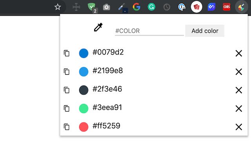The width and height of the screenshot is (251, 157).
Task: Copy the #2f3e46 color code
Action: (67, 90)
